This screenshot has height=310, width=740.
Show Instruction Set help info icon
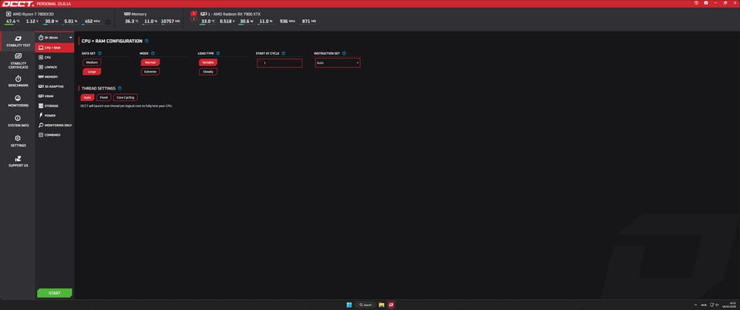[344, 53]
